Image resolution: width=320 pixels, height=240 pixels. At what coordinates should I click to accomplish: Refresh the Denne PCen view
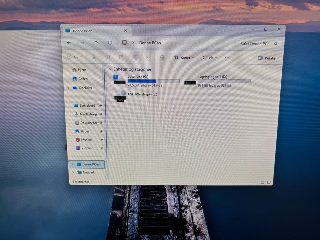pos(110,42)
